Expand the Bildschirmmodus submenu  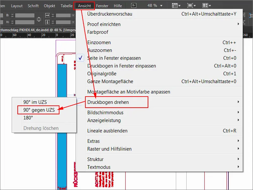(x=162, y=112)
